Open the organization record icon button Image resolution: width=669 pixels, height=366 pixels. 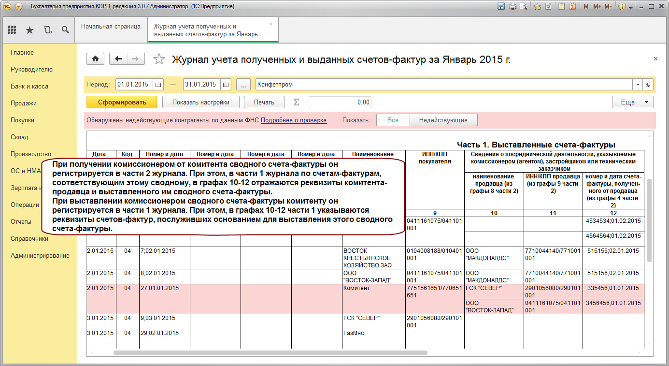(648, 84)
